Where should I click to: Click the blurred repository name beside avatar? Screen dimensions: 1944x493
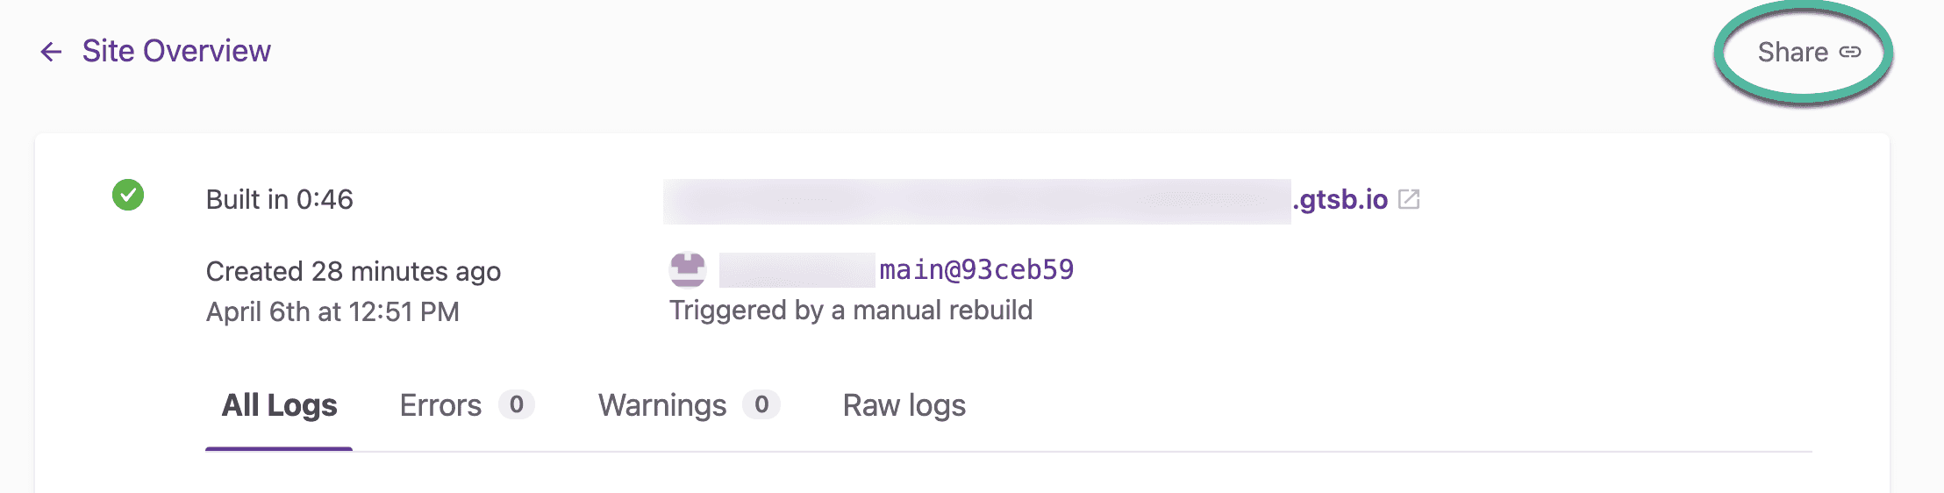pyautogui.click(x=797, y=270)
